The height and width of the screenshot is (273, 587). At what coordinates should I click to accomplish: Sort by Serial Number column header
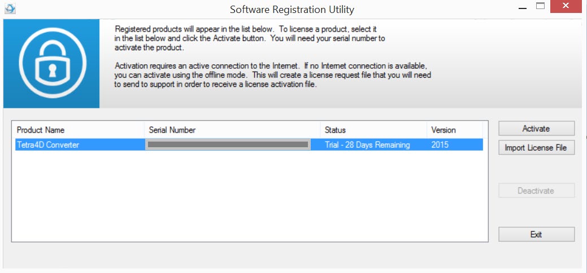(x=232, y=130)
